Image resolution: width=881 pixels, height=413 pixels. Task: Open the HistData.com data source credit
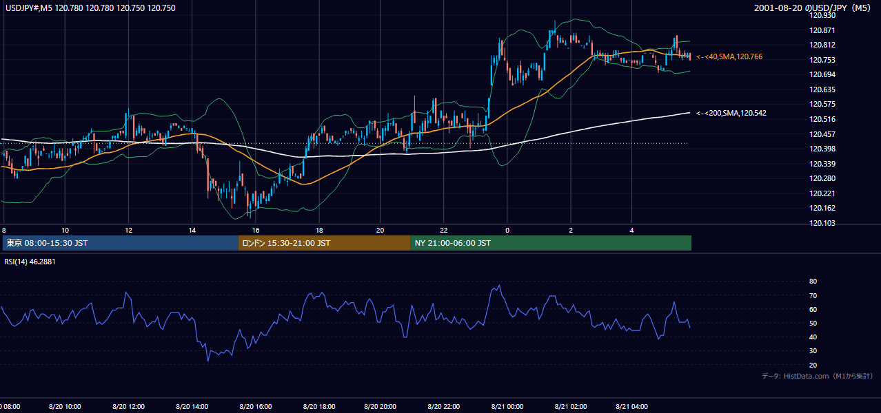click(x=817, y=376)
